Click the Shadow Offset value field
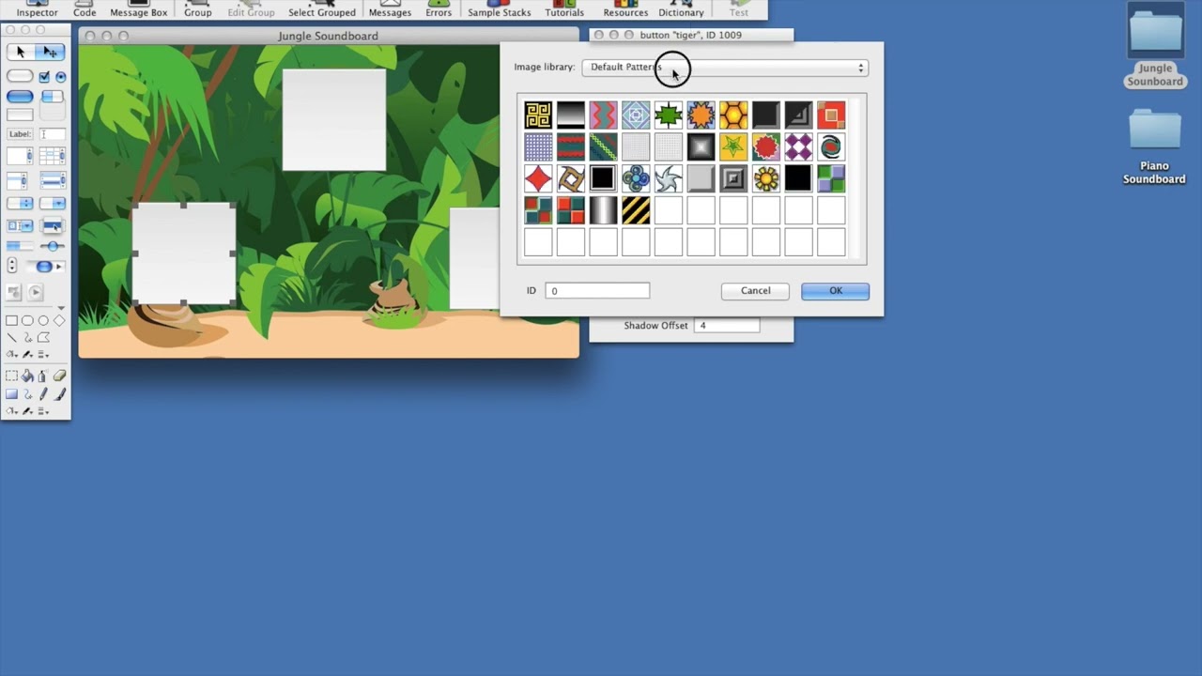1202x676 pixels. click(727, 326)
